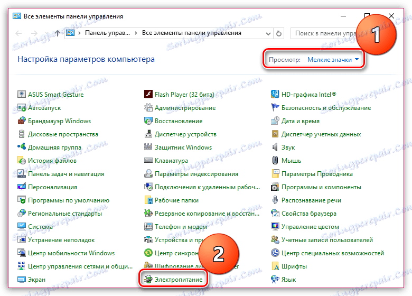
Task: Click the Up one level arrow
Action: pyautogui.click(x=58, y=33)
